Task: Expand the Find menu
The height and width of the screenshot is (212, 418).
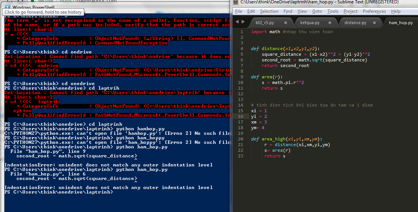Action: tap(288, 11)
